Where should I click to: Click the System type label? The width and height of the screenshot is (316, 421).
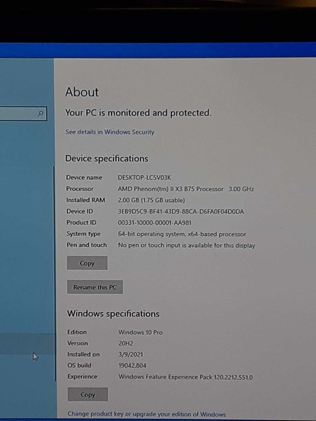(x=83, y=234)
